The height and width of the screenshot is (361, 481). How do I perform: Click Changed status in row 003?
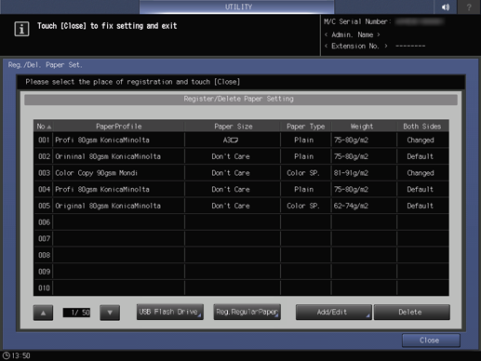(421, 173)
